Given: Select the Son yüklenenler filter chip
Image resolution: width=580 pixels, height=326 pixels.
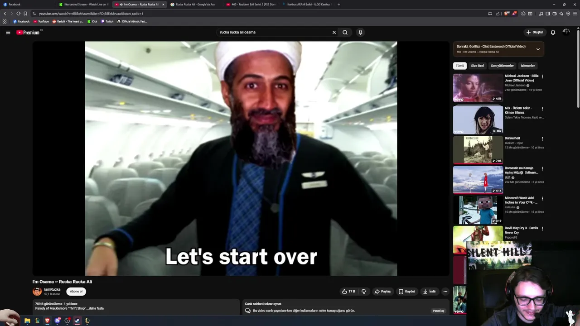Looking at the screenshot, I should (x=502, y=66).
